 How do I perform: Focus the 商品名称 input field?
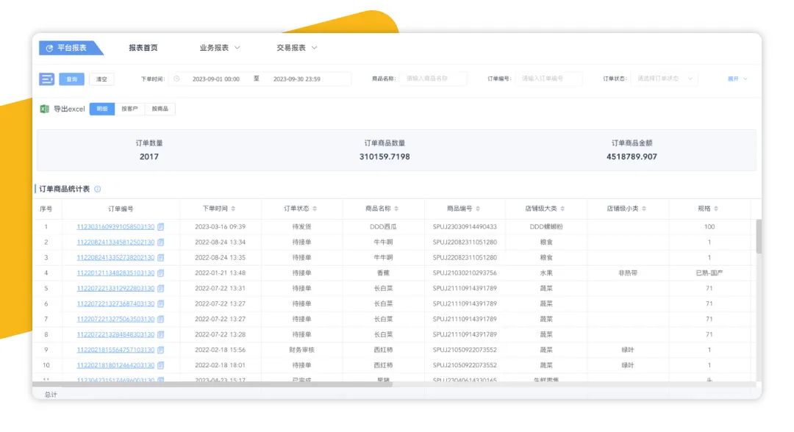[433, 79]
